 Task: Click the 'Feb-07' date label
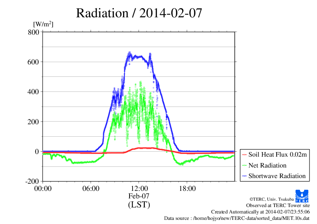[139, 196]
